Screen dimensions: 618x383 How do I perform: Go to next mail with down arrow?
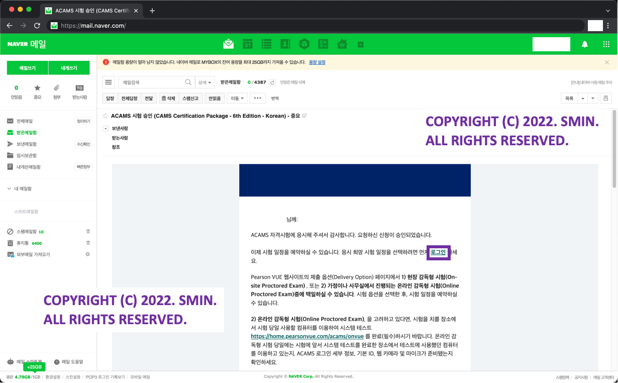593,99
